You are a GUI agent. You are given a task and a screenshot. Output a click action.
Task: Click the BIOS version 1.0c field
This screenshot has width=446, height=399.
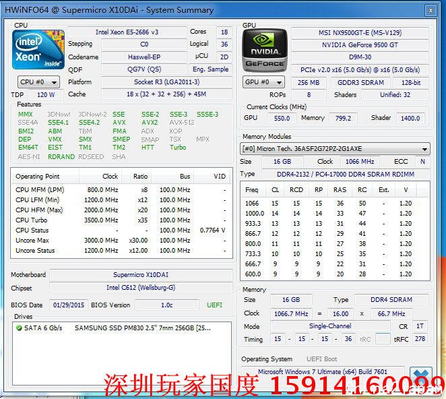167,305
